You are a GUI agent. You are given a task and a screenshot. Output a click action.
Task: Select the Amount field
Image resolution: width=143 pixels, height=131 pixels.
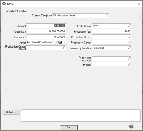[46, 26]
